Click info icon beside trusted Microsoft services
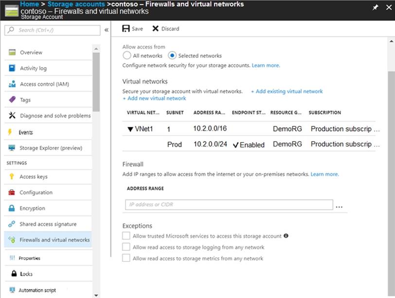The width and height of the screenshot is (395, 298). tap(286, 236)
